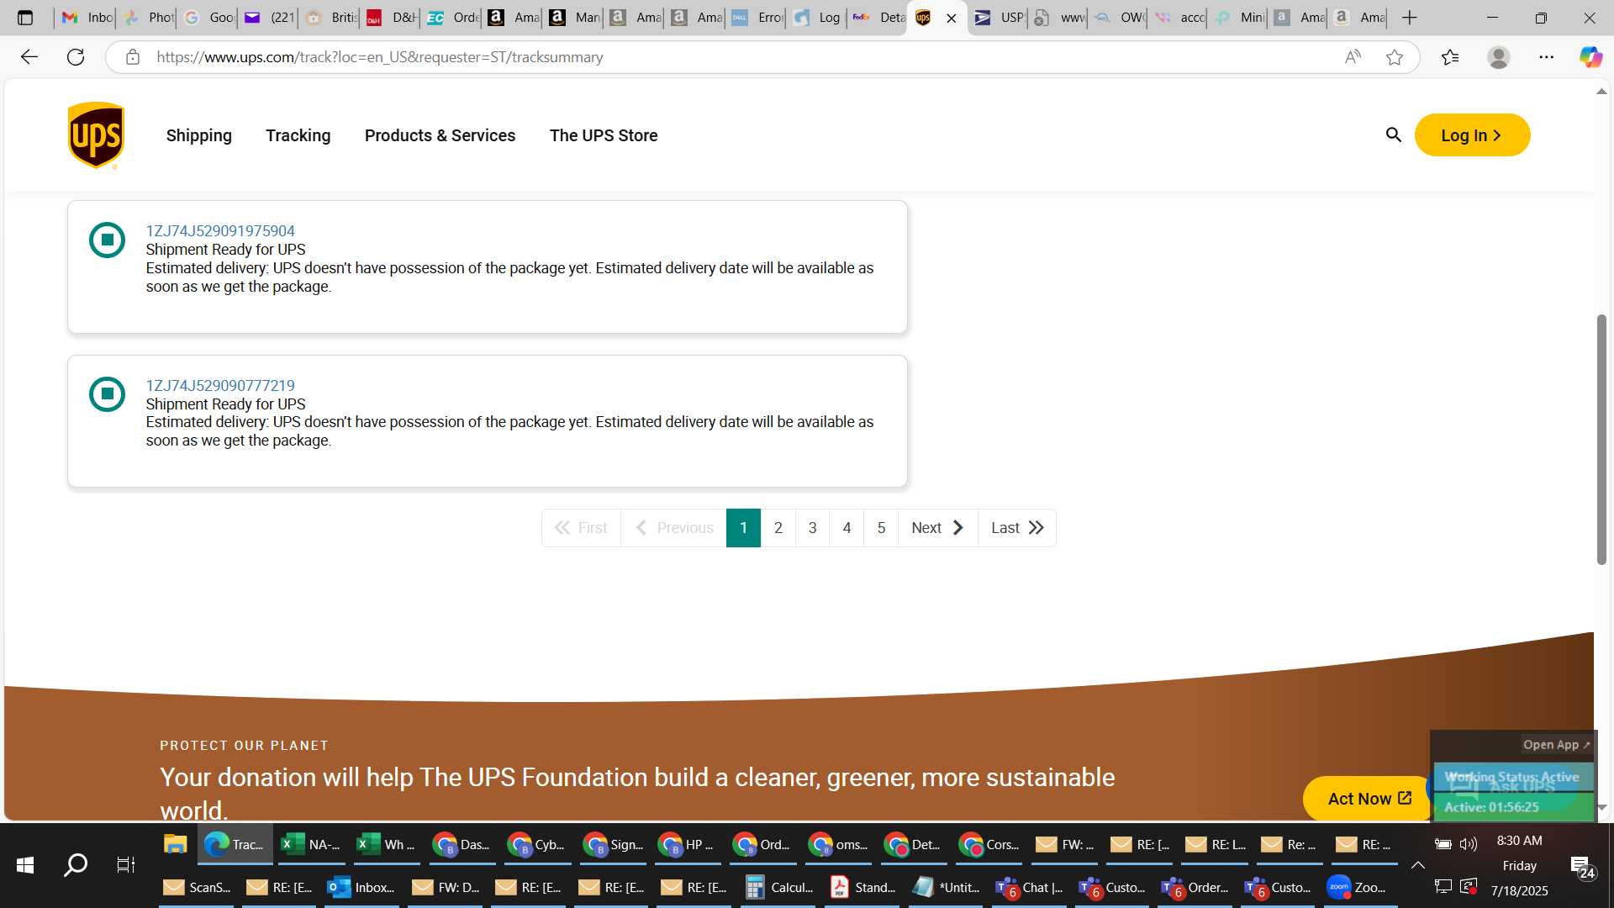Image resolution: width=1614 pixels, height=908 pixels.
Task: Open a new browser tab
Action: point(1410,18)
